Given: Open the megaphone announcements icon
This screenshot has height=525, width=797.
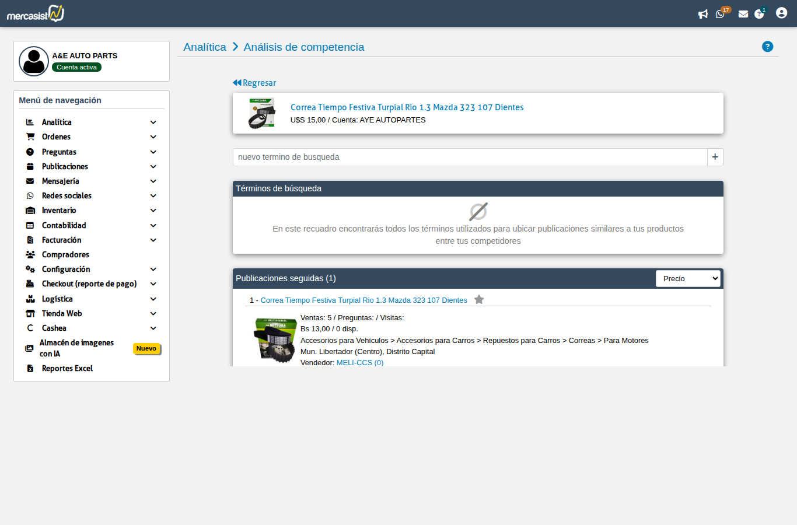Looking at the screenshot, I should click(x=703, y=14).
